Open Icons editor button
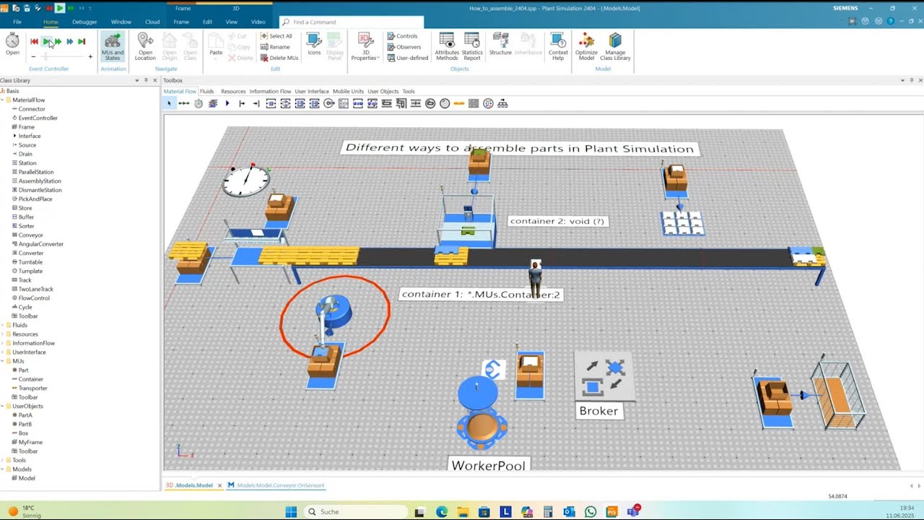The image size is (924, 520). coord(314,45)
